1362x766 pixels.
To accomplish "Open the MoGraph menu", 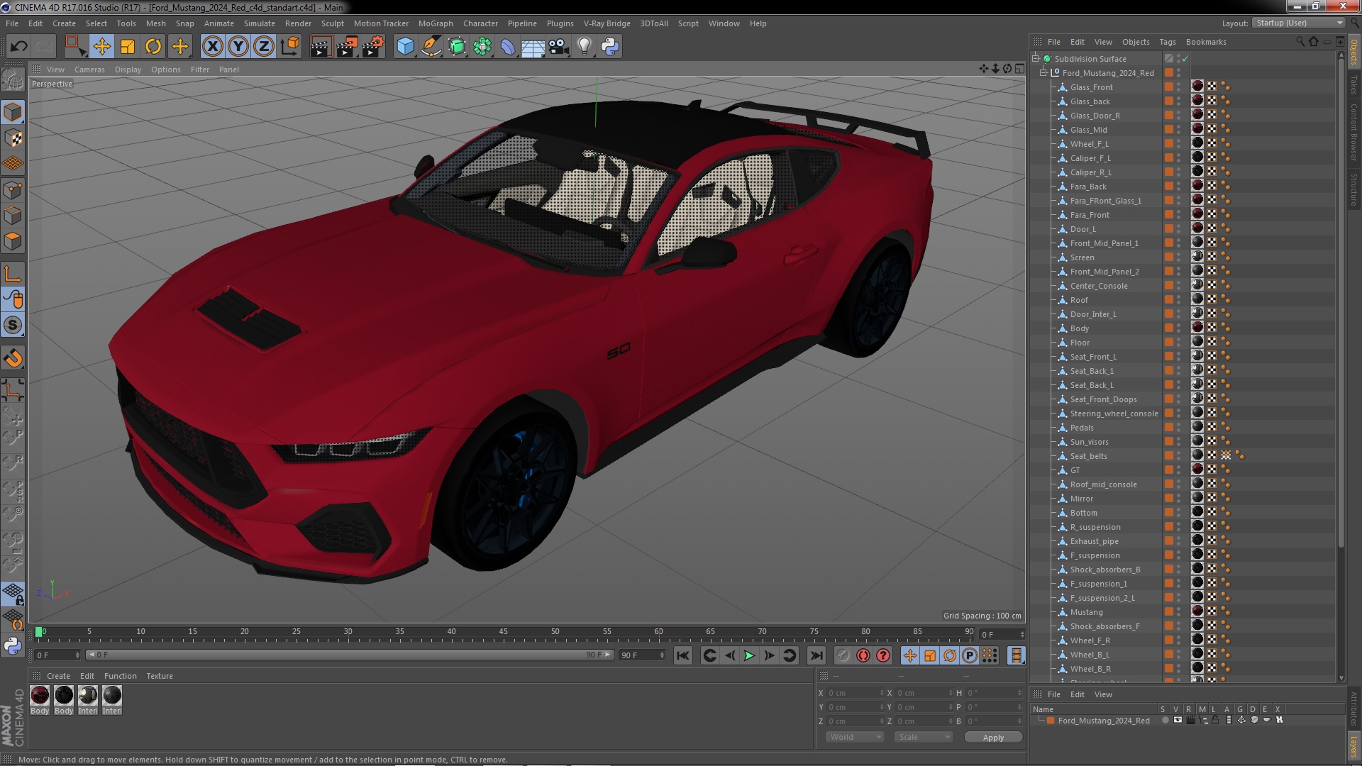I will coord(436,23).
